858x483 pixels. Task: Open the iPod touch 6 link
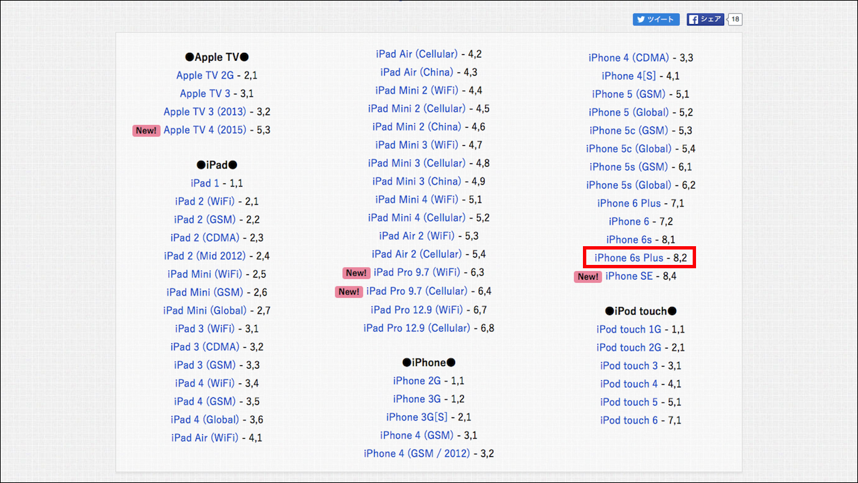[629, 420]
